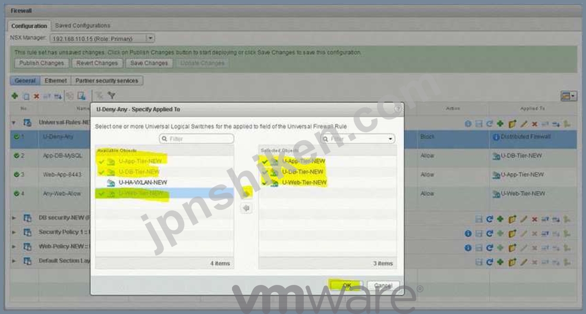
Task: Open help for the Specify Applied To dialog
Action: 398,109
